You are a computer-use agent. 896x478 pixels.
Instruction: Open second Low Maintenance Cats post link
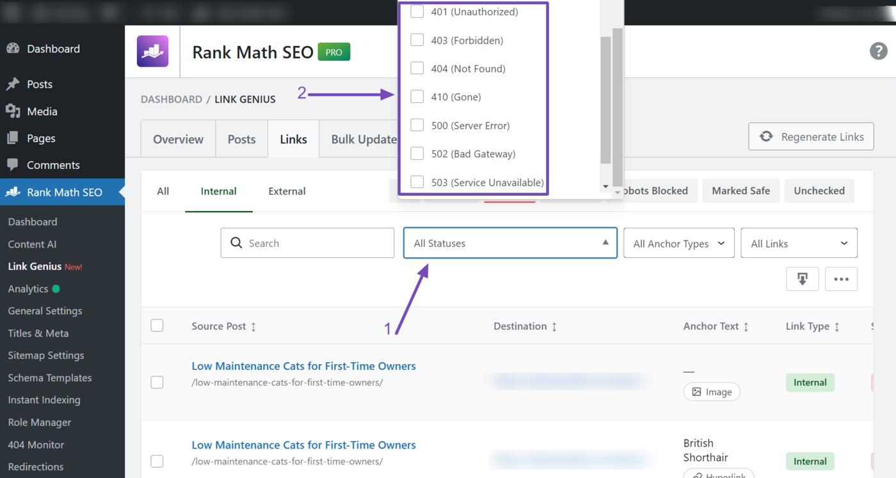tap(303, 445)
